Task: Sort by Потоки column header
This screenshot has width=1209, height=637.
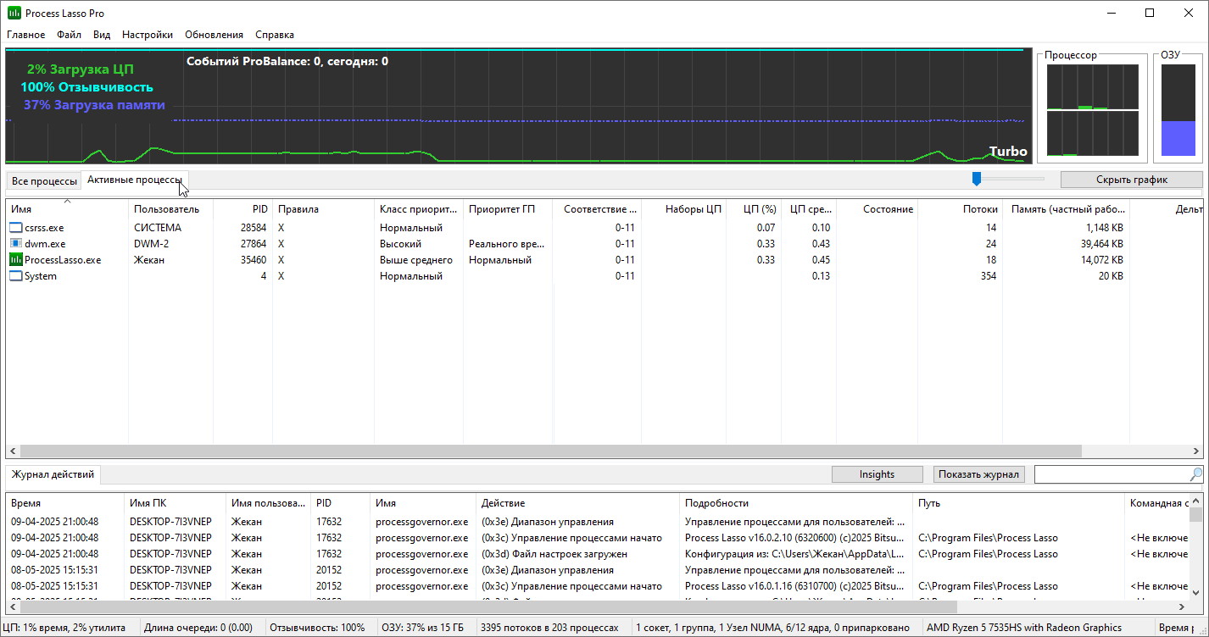Action: click(961, 209)
